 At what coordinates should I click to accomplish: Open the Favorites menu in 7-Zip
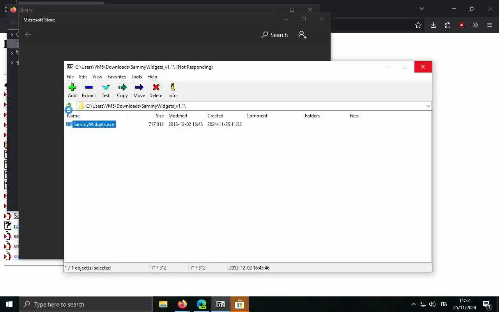coord(117,77)
